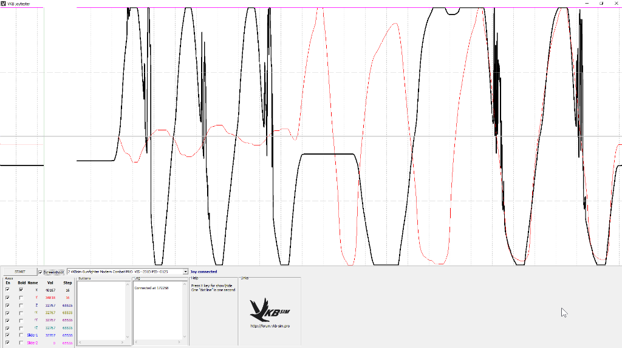Maximize the VKB joytester window
This screenshot has width=622, height=348.
click(x=601, y=3)
